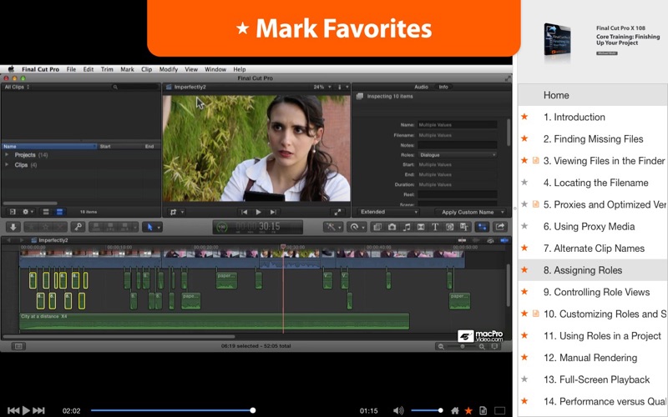
Task: Show the Transitions browser
Action: 421,227
